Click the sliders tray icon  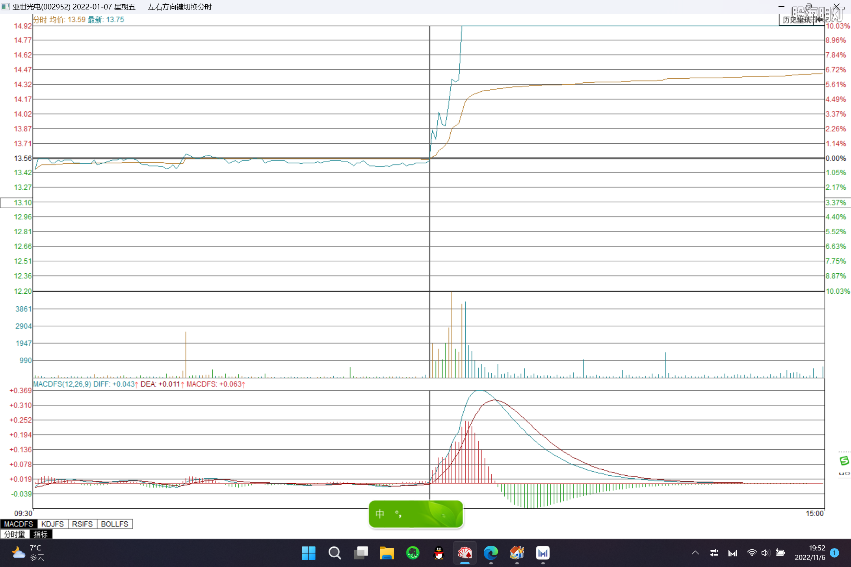tap(714, 553)
